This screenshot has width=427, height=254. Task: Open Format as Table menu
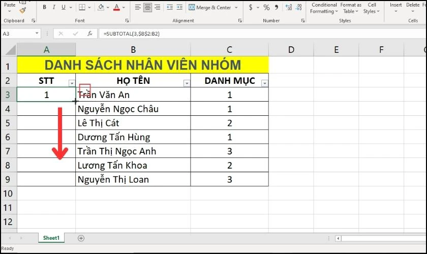tap(351, 8)
